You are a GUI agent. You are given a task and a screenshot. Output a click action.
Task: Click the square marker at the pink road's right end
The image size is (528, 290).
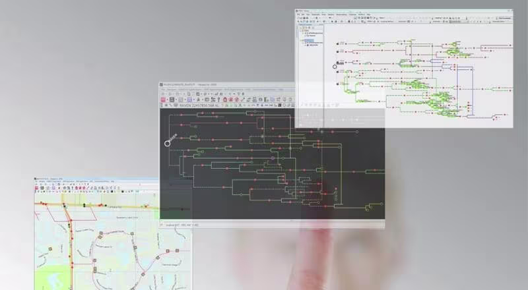pyautogui.click(x=177, y=250)
